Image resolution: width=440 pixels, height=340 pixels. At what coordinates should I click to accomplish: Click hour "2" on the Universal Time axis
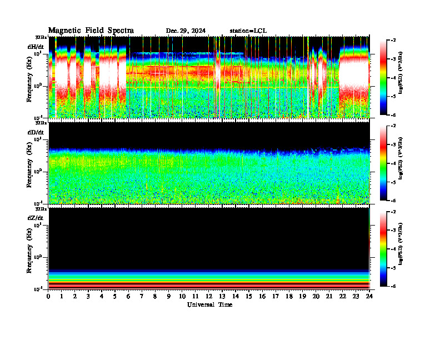click(75, 296)
